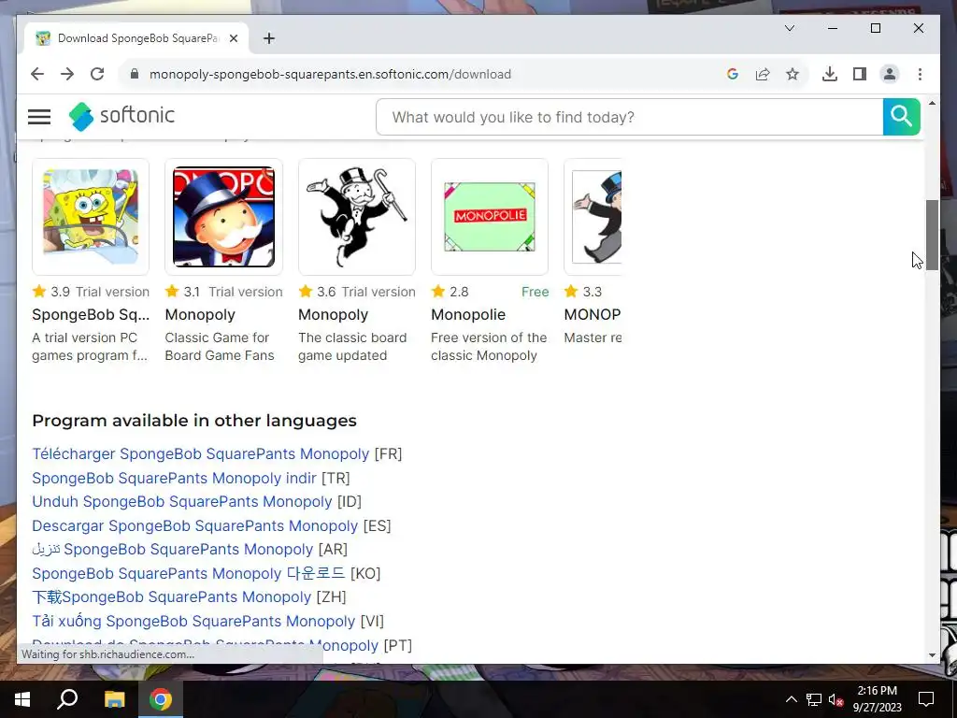Image resolution: width=957 pixels, height=718 pixels.
Task: Go to Softonic homepage via logo
Action: pyautogui.click(x=121, y=116)
